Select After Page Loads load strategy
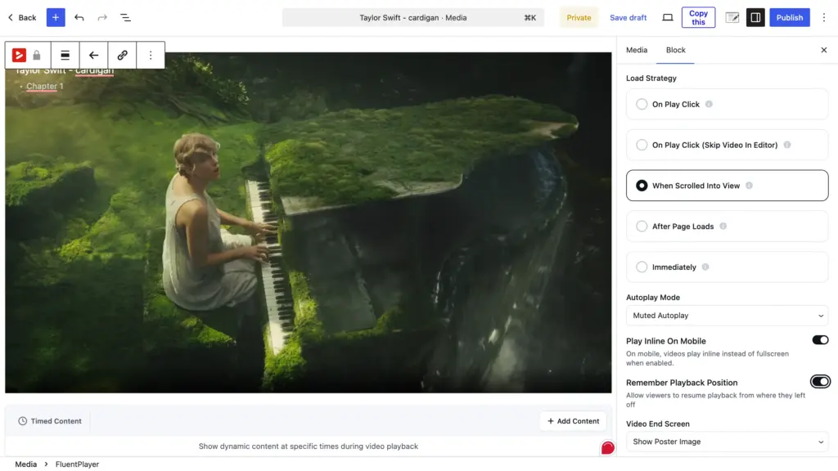 click(727, 227)
